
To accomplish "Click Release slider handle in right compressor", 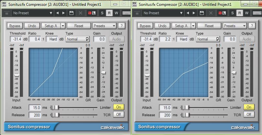I will pyautogui.click(x=185, y=115).
